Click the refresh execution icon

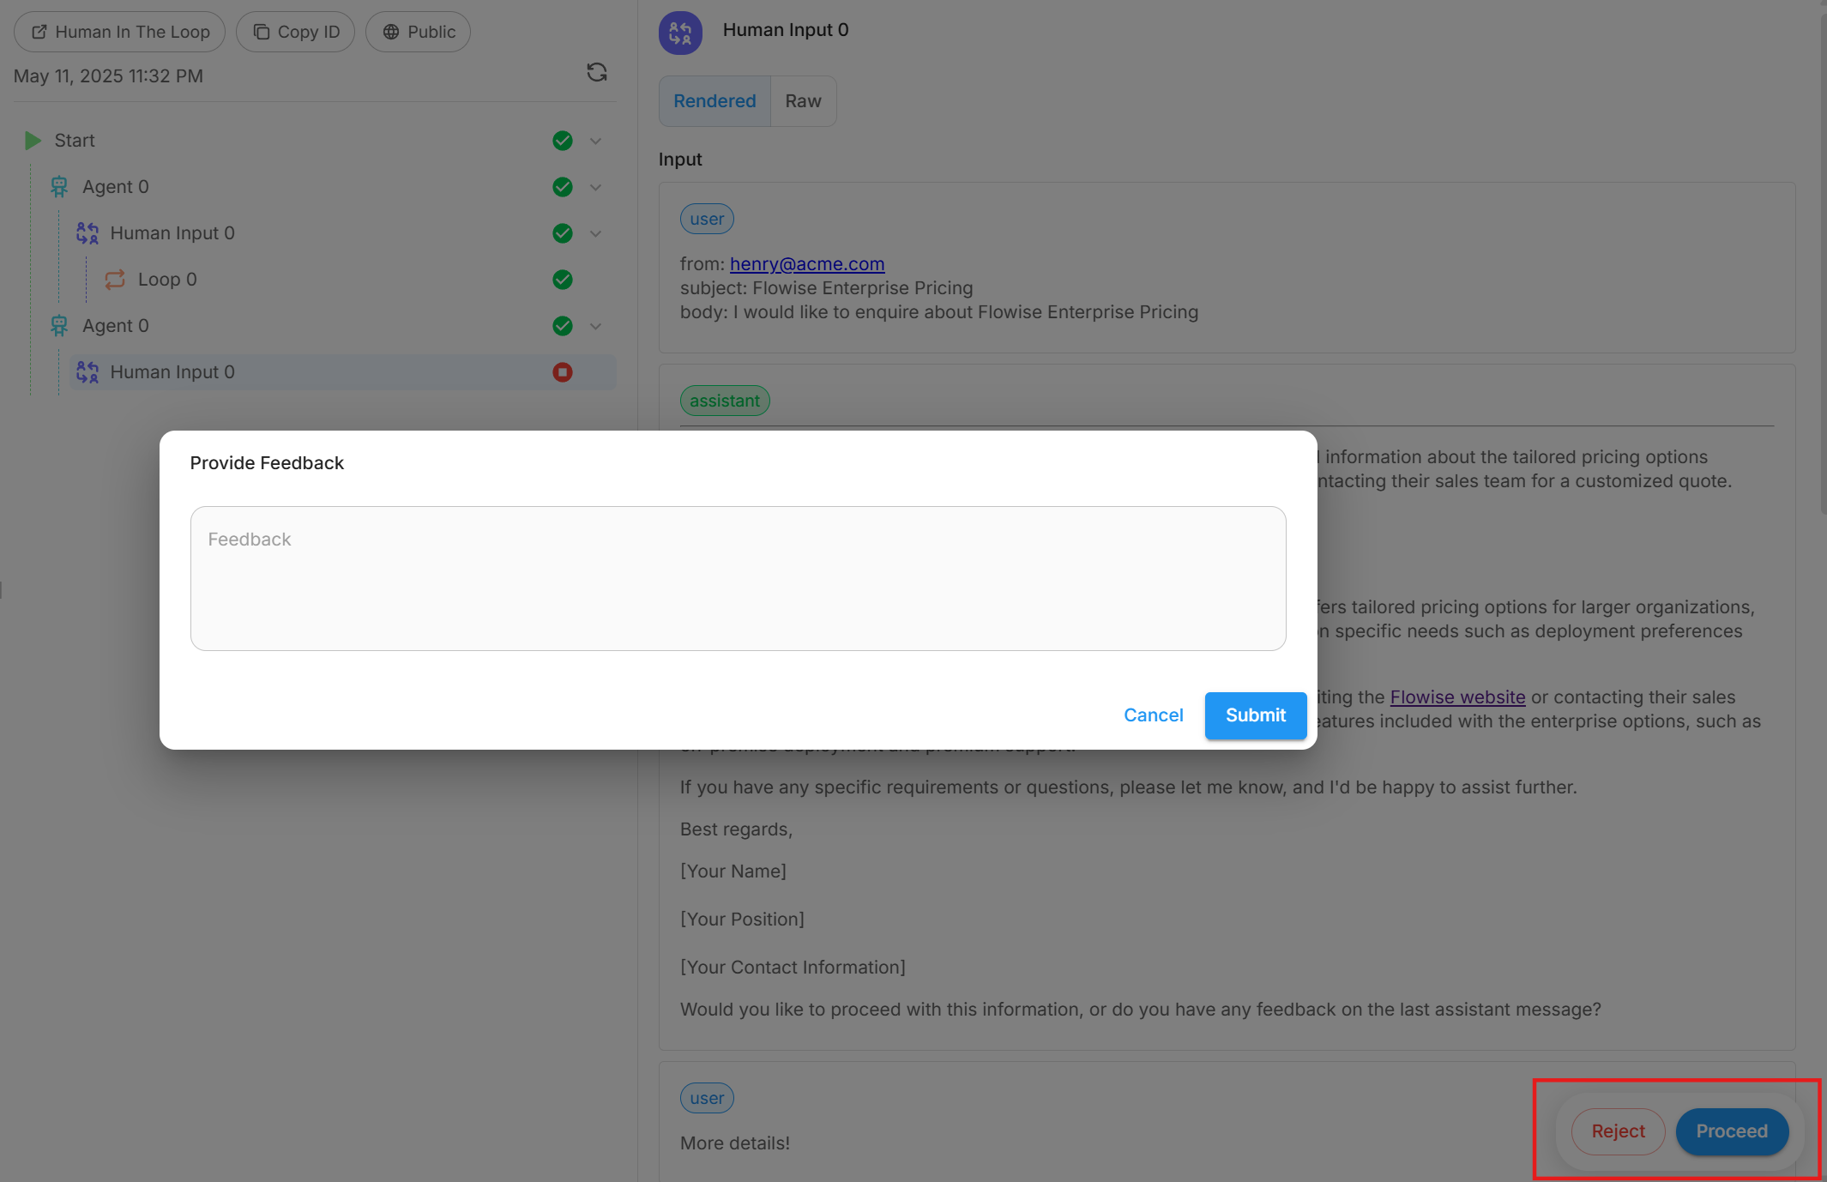click(x=597, y=73)
